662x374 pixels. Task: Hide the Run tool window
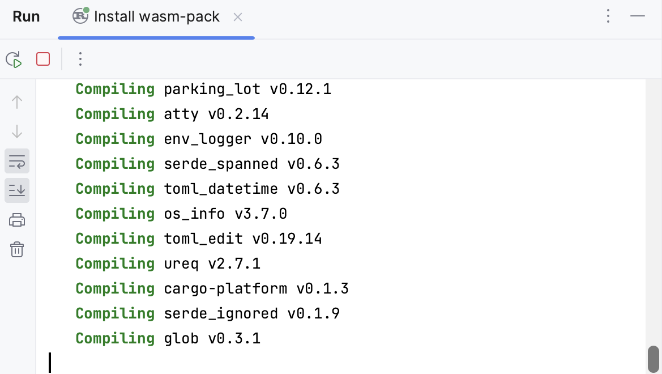637,16
